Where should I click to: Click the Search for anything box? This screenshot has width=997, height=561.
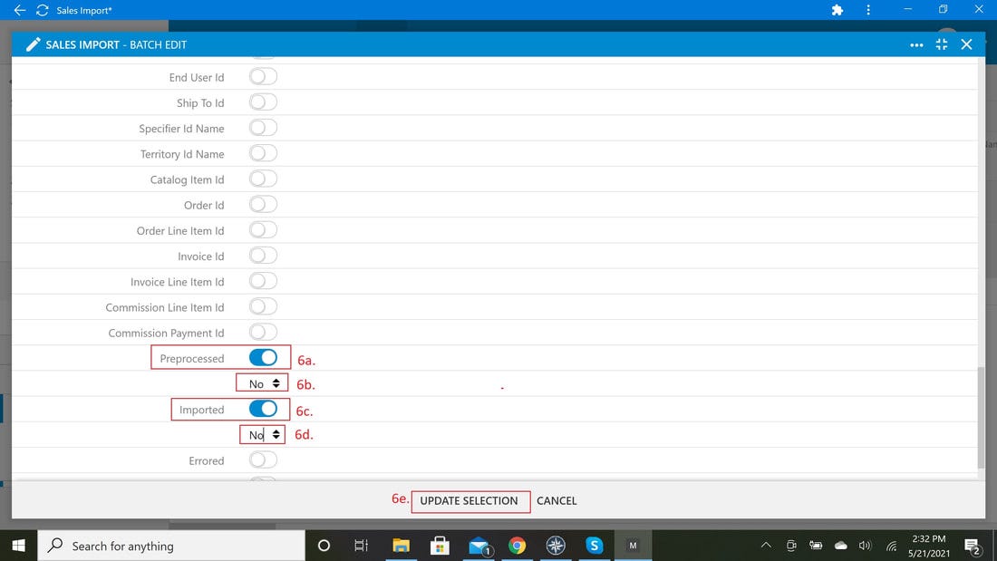171,546
